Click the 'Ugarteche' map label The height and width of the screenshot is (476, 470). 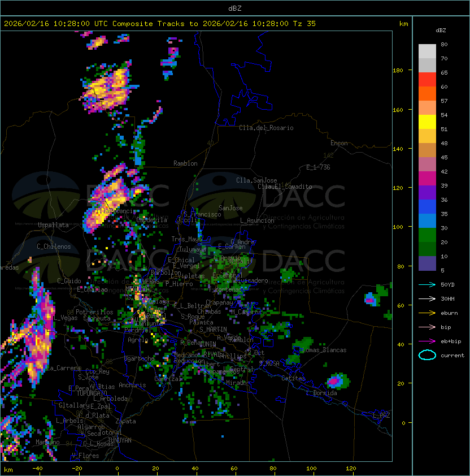coord(140,358)
